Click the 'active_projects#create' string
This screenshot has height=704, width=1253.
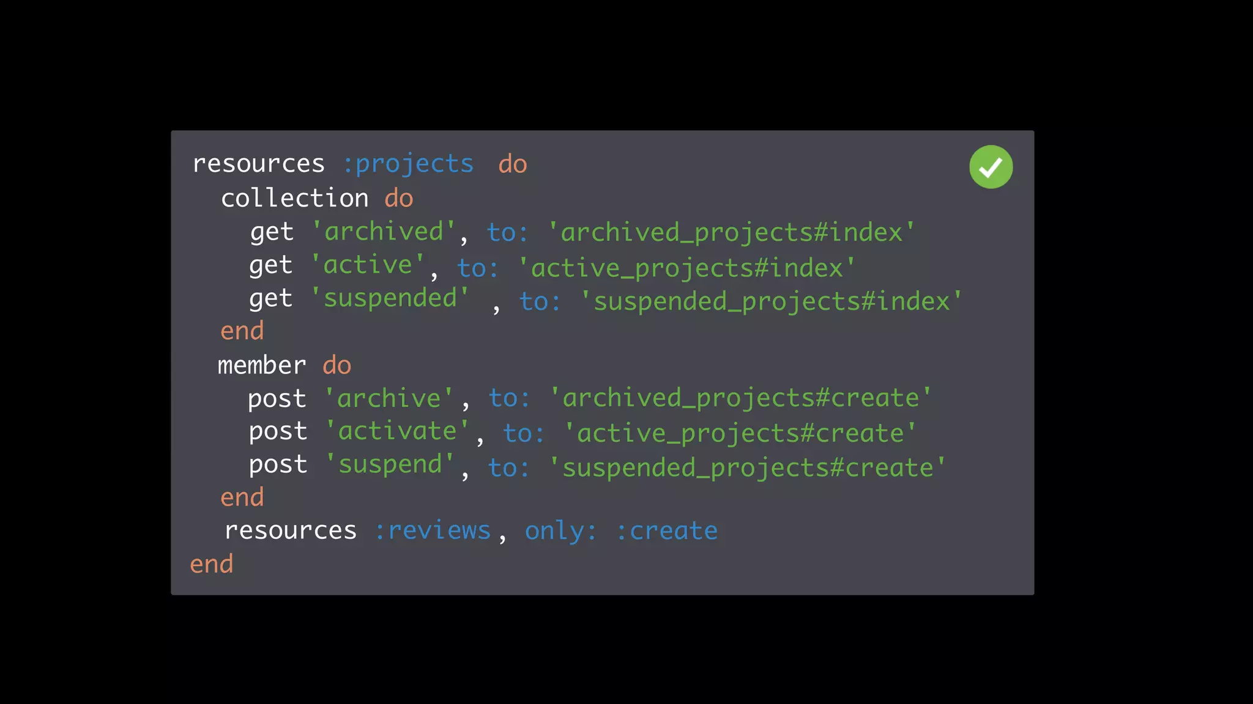click(740, 434)
